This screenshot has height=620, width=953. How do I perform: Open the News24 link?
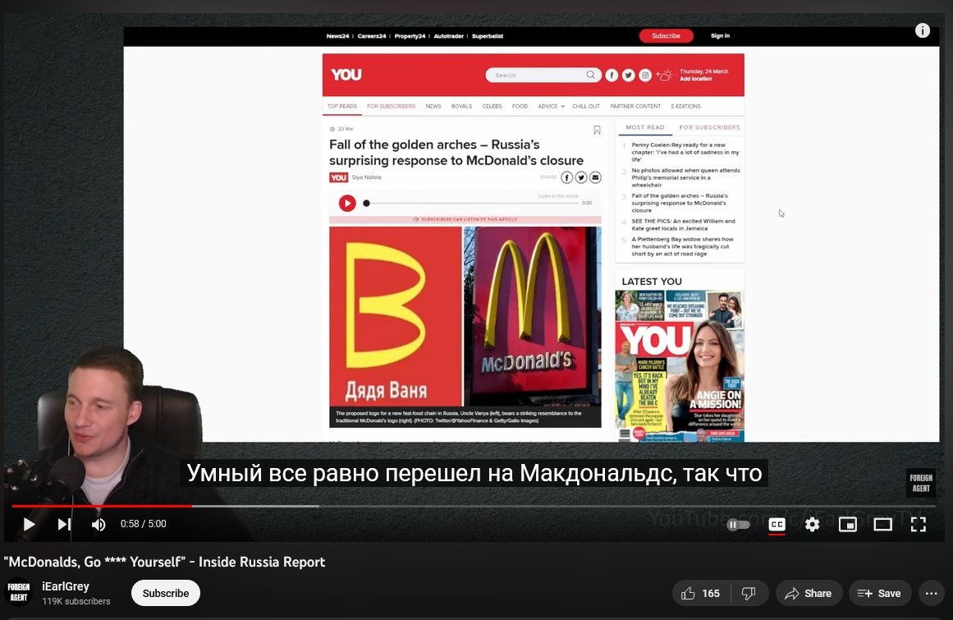[337, 36]
